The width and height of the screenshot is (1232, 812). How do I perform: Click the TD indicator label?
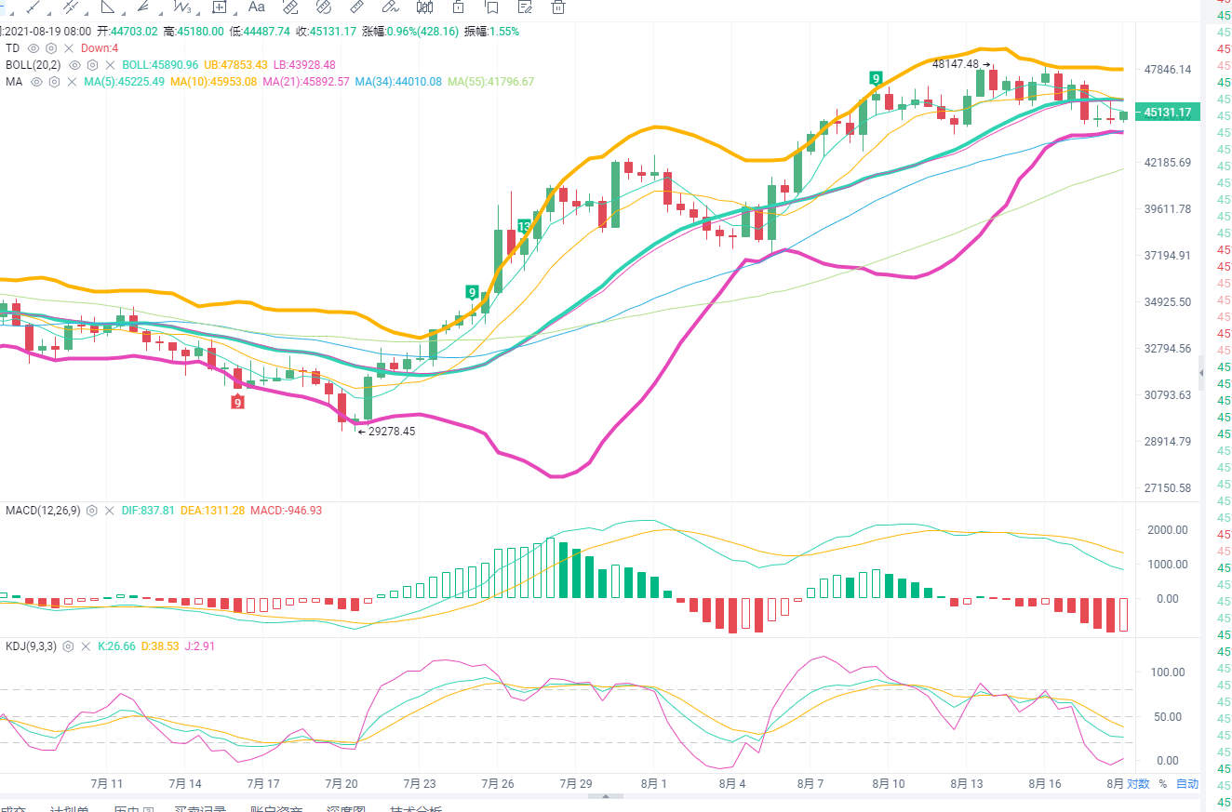point(12,48)
